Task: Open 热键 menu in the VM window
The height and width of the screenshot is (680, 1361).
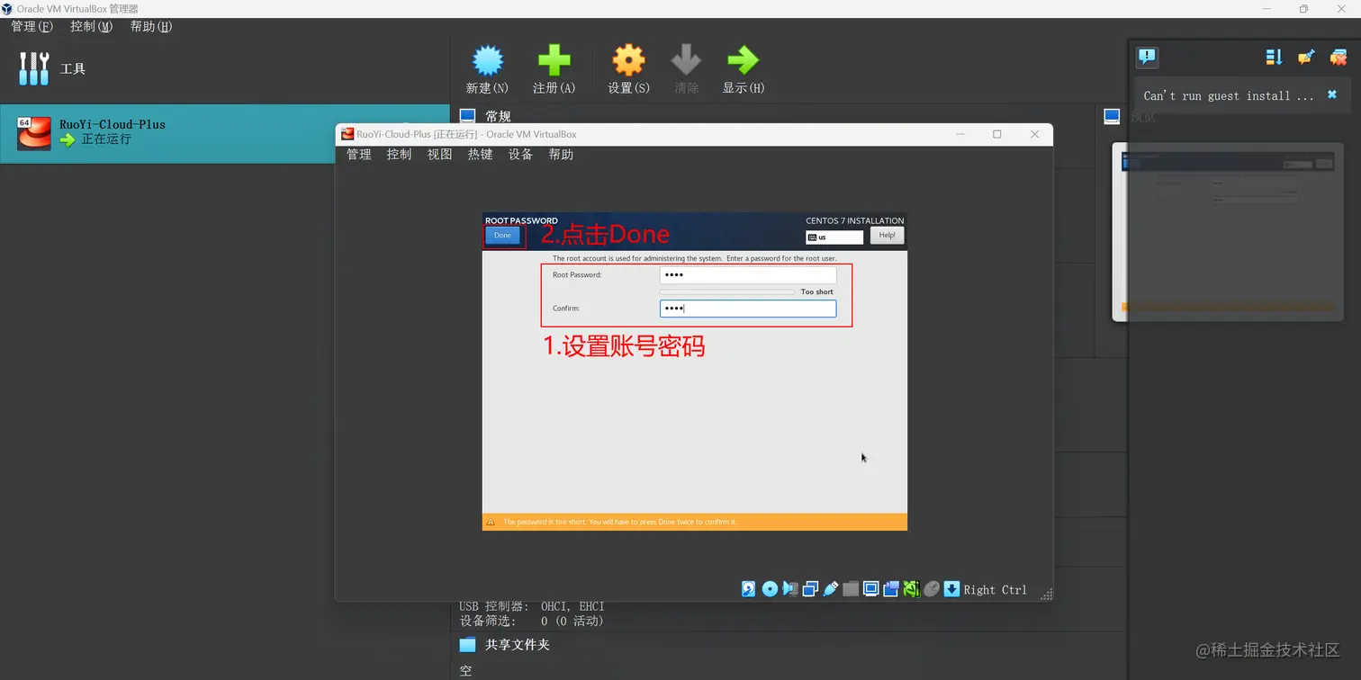Action: [x=480, y=155]
